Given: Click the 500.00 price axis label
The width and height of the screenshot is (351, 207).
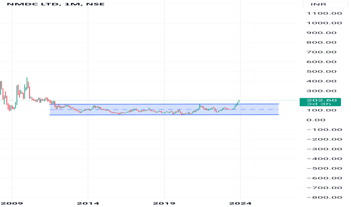Looking at the screenshot, I should coord(322,72).
